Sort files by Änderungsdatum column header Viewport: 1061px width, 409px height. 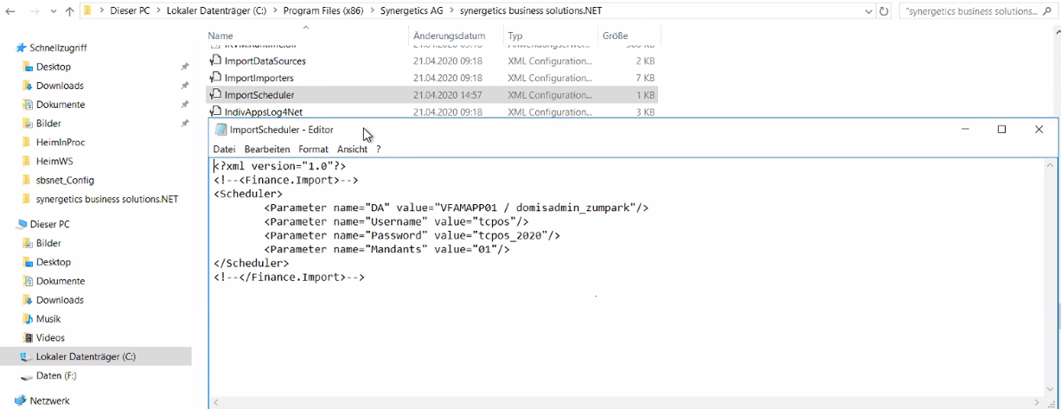(450, 36)
